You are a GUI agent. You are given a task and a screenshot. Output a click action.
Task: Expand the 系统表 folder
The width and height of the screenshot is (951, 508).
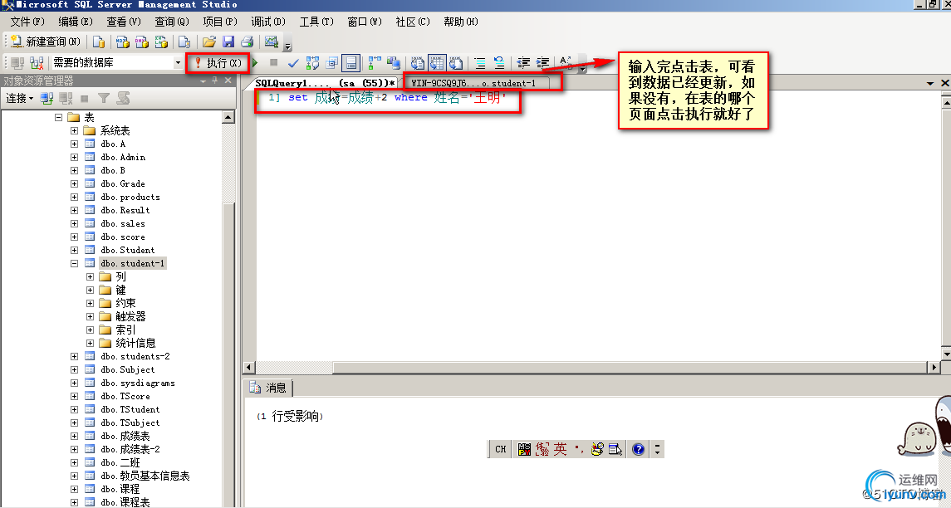(x=74, y=131)
